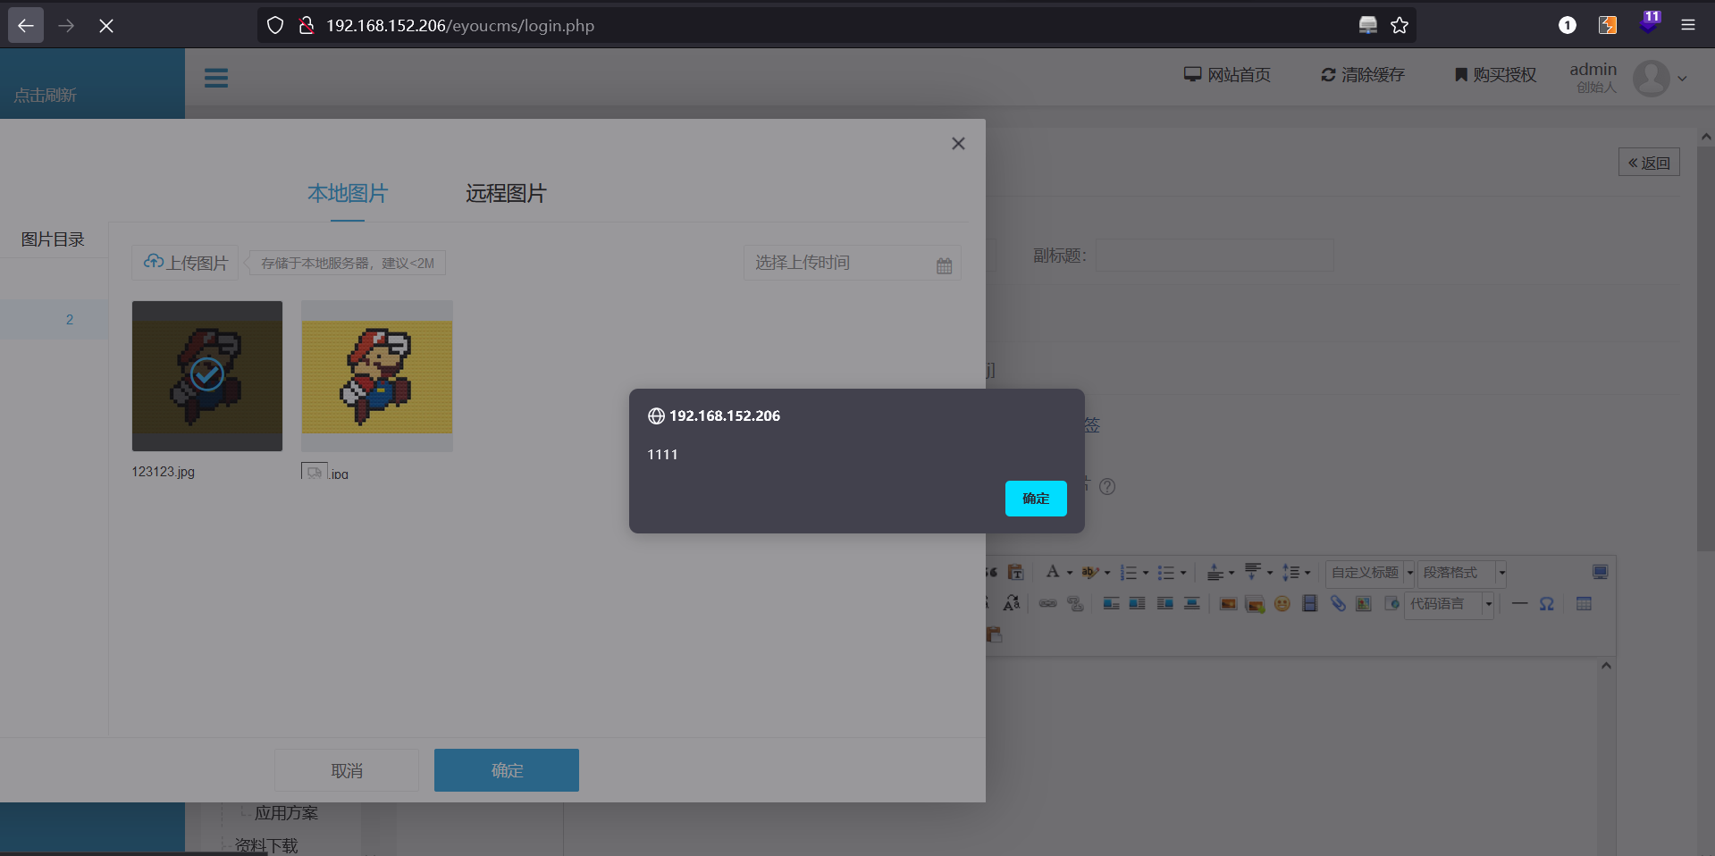Close the image picker dialog
The image size is (1715, 856).
958,143
